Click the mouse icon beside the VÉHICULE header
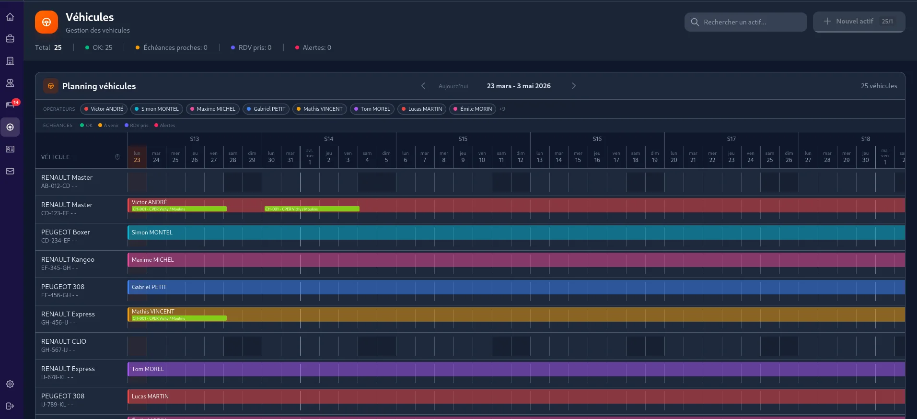Screen dimensions: 917x419 click(117, 157)
